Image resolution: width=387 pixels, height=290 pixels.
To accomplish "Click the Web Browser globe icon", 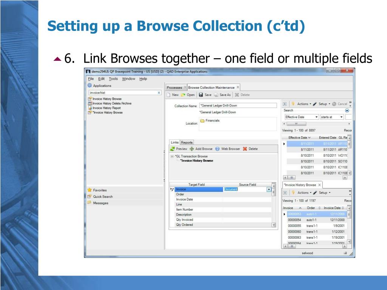I will click(217, 149).
